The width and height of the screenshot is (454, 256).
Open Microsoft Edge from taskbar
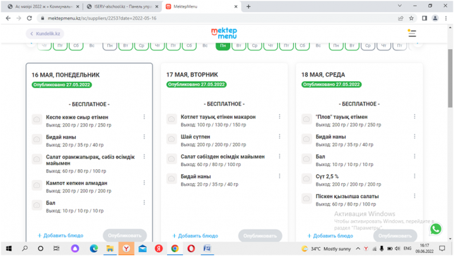coord(93,248)
